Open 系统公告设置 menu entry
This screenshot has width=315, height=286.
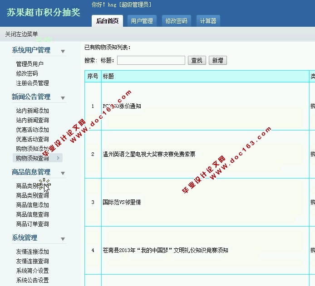pyautogui.click(x=33, y=280)
